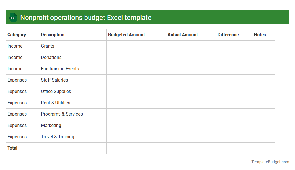The image size is (295, 170).
Task: Select the green header banner icon
Action: (x=12, y=17)
